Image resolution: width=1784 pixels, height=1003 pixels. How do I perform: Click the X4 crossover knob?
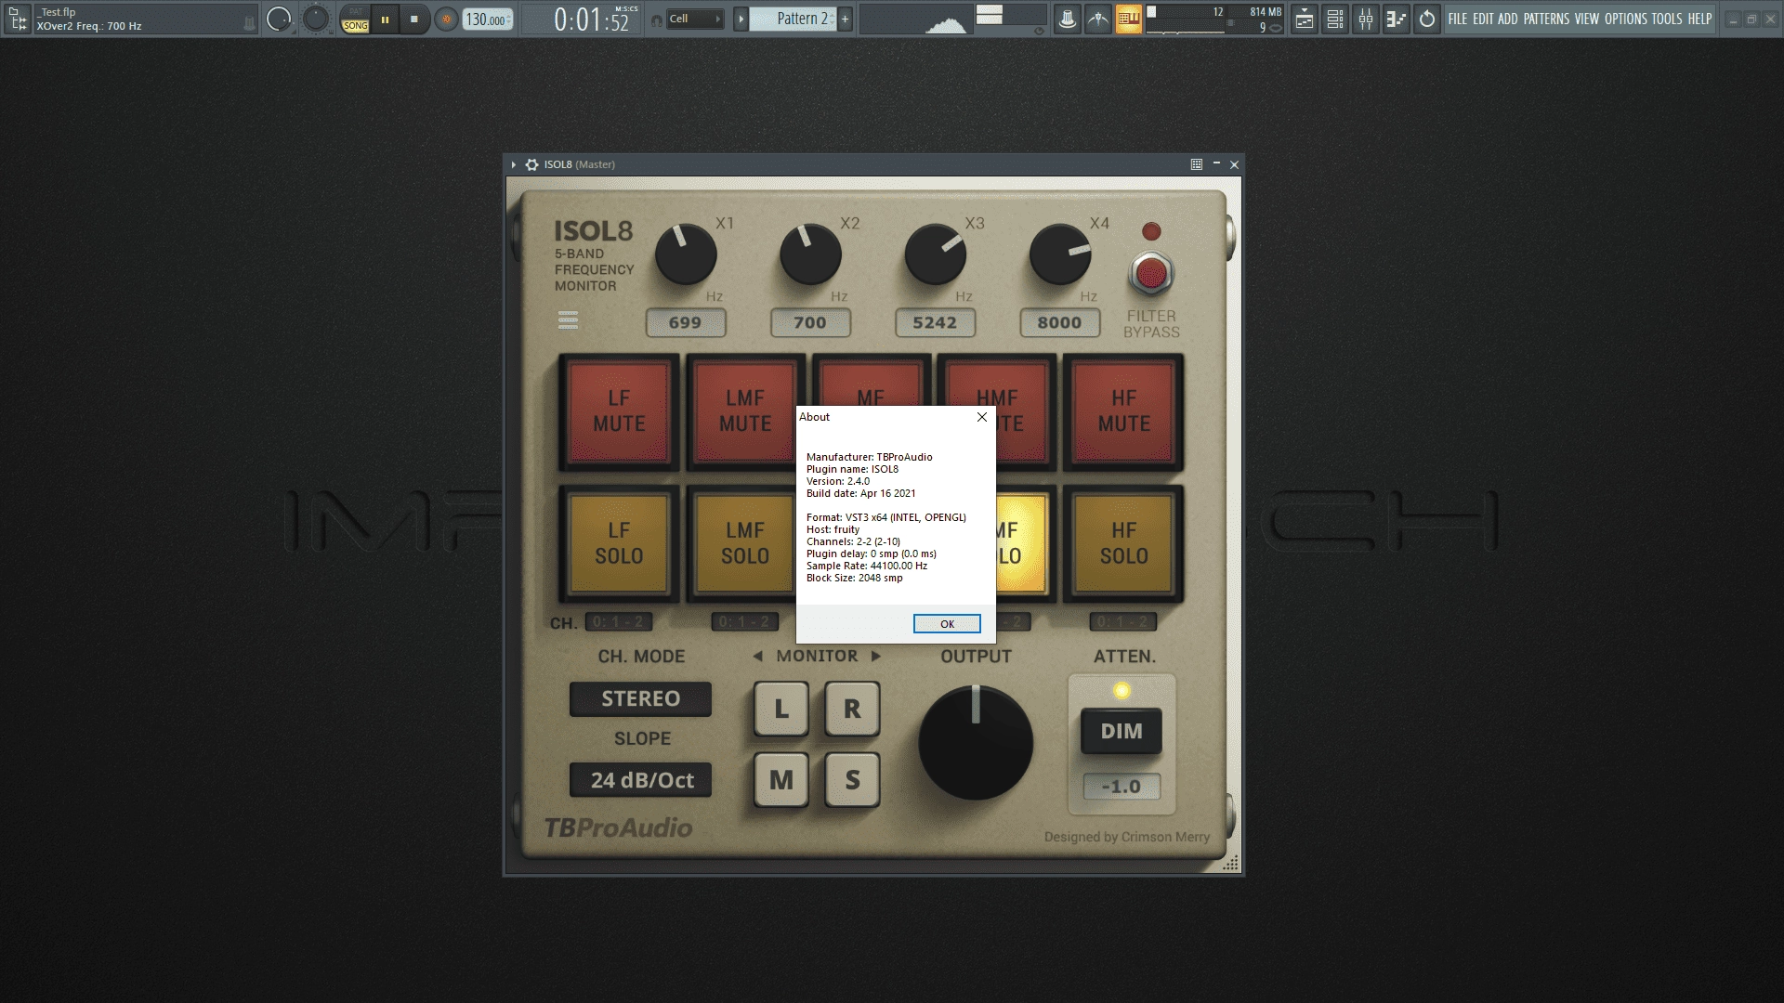(x=1060, y=254)
